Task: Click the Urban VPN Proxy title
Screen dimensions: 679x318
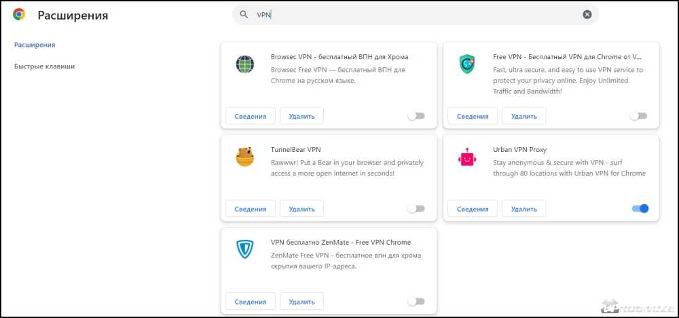Action: (519, 149)
